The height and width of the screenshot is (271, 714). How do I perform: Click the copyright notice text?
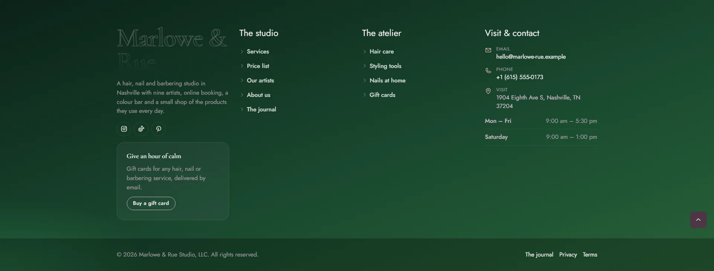(187, 255)
